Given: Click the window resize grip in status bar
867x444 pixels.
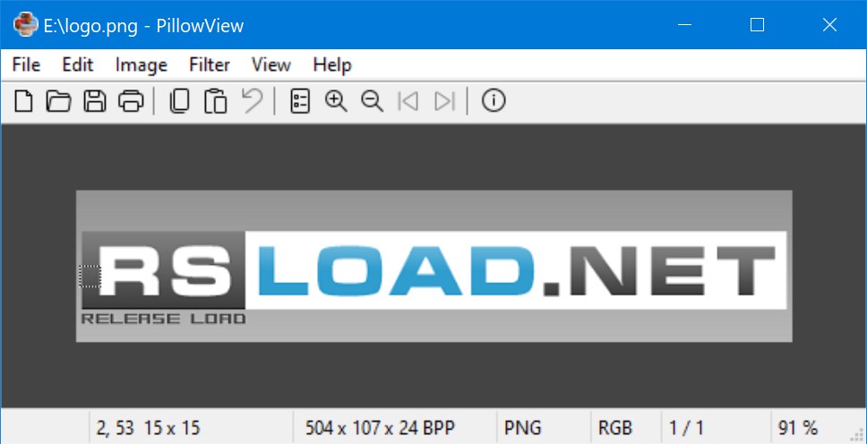Looking at the screenshot, I should [859, 434].
